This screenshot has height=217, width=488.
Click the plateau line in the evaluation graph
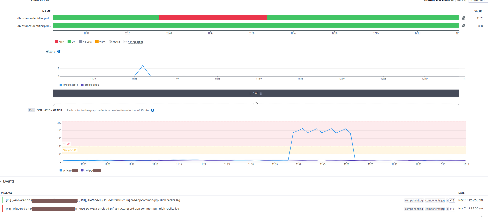pyautogui.click(x=322, y=131)
